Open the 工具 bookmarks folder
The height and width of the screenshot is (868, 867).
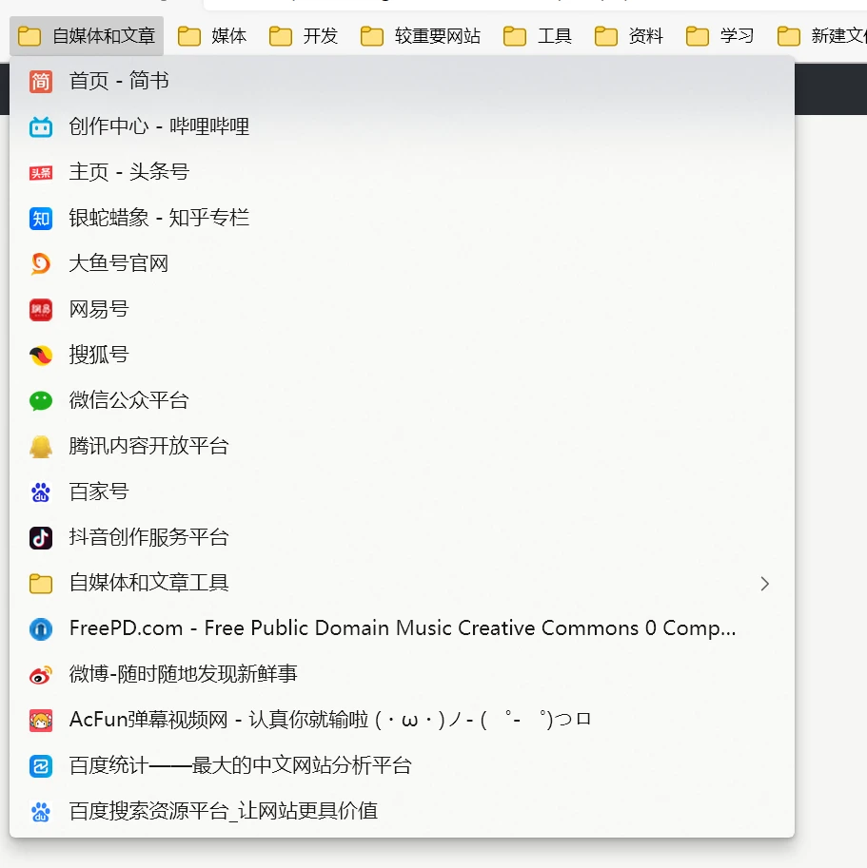pyautogui.click(x=538, y=36)
